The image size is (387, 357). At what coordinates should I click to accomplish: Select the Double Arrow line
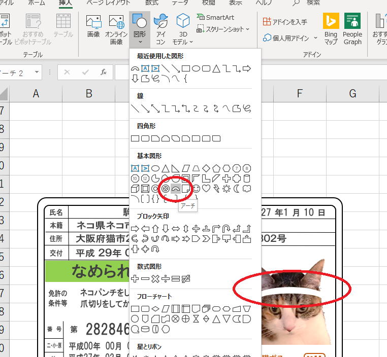click(x=155, y=109)
